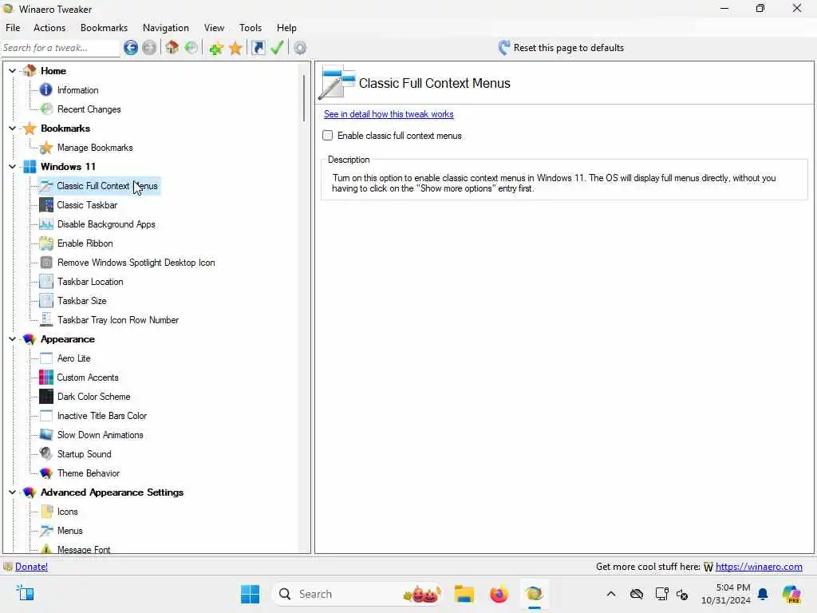Select Remove Windows Spotlight Desktop Icon

point(136,263)
